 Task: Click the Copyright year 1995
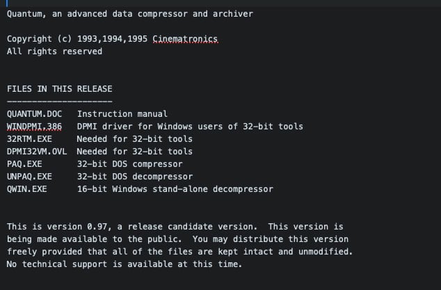point(137,39)
